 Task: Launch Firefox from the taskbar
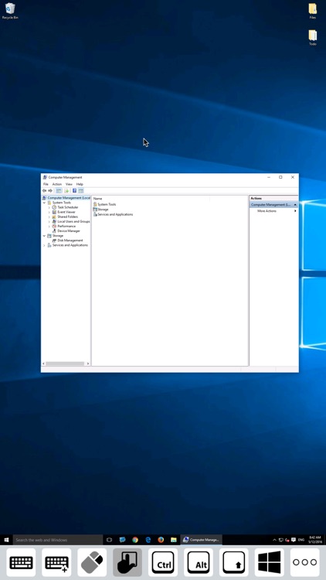coord(161,540)
